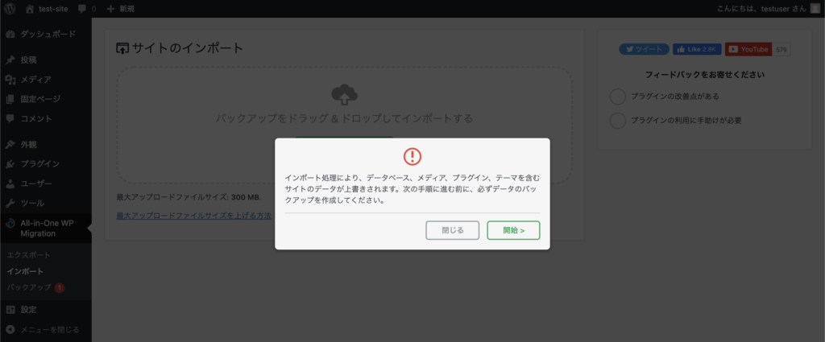Click the 開始 > button
The width and height of the screenshot is (825, 342).
(513, 230)
